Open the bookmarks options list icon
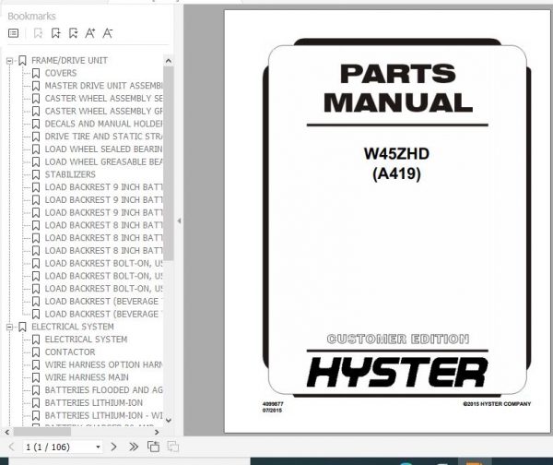Image resolution: width=553 pixels, height=465 pixels. point(14,33)
